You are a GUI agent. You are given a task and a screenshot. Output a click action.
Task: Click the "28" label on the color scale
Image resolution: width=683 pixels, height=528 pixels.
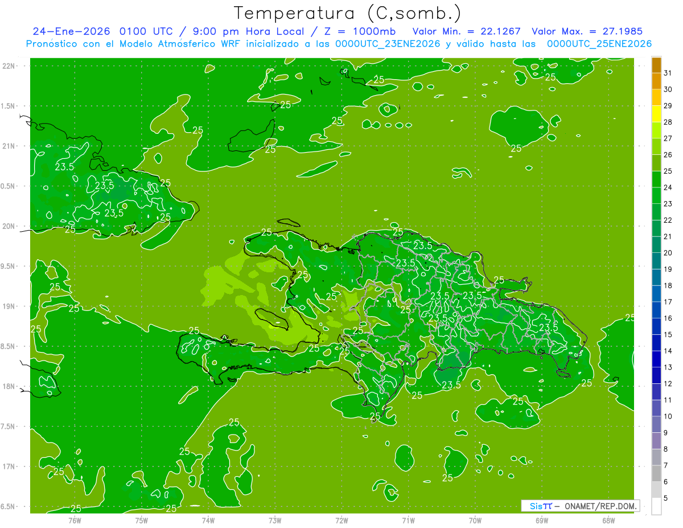tap(668, 122)
